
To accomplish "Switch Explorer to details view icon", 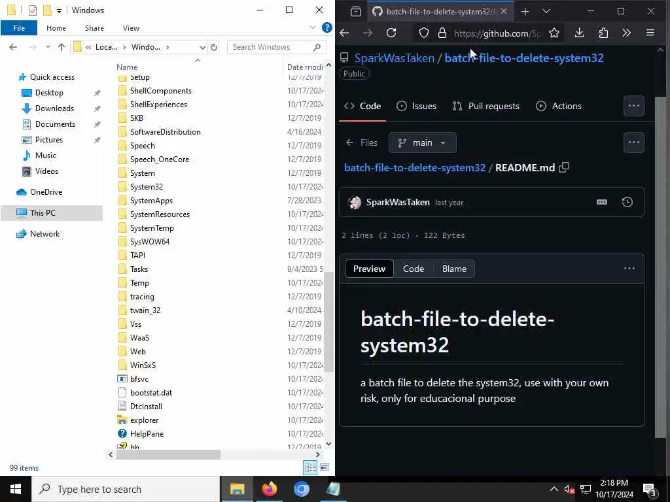I will (310, 467).
